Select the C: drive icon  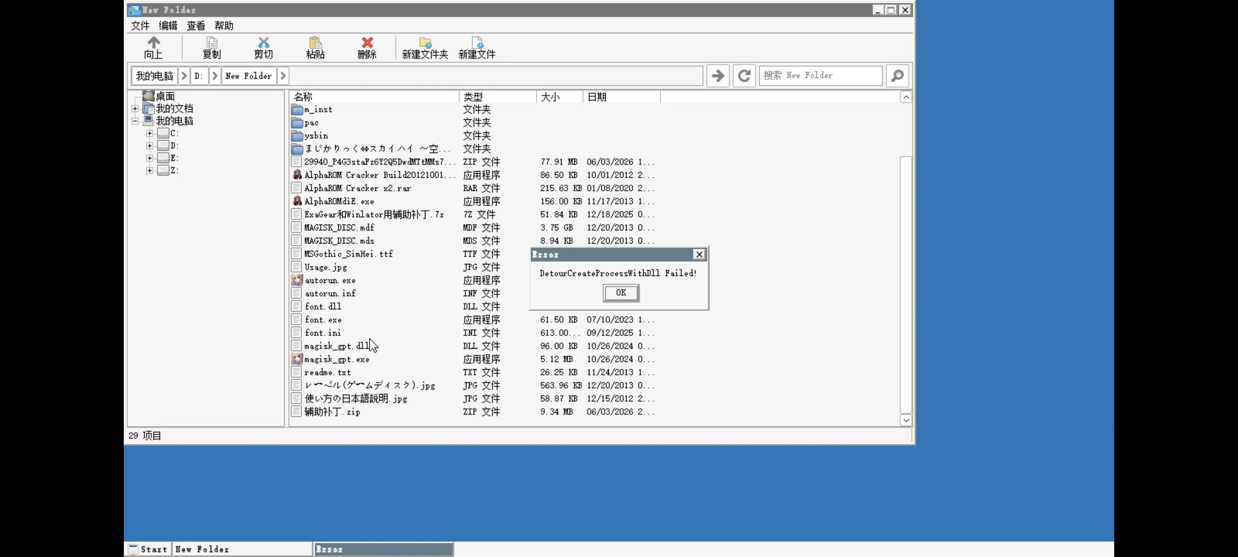point(164,133)
